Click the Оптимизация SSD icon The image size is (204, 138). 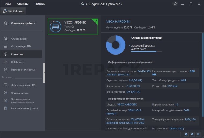point(6,47)
